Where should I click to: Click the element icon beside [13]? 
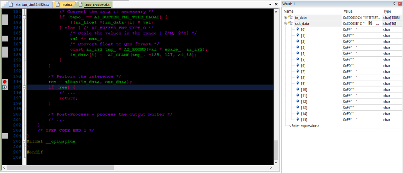pyautogui.click(x=298, y=107)
